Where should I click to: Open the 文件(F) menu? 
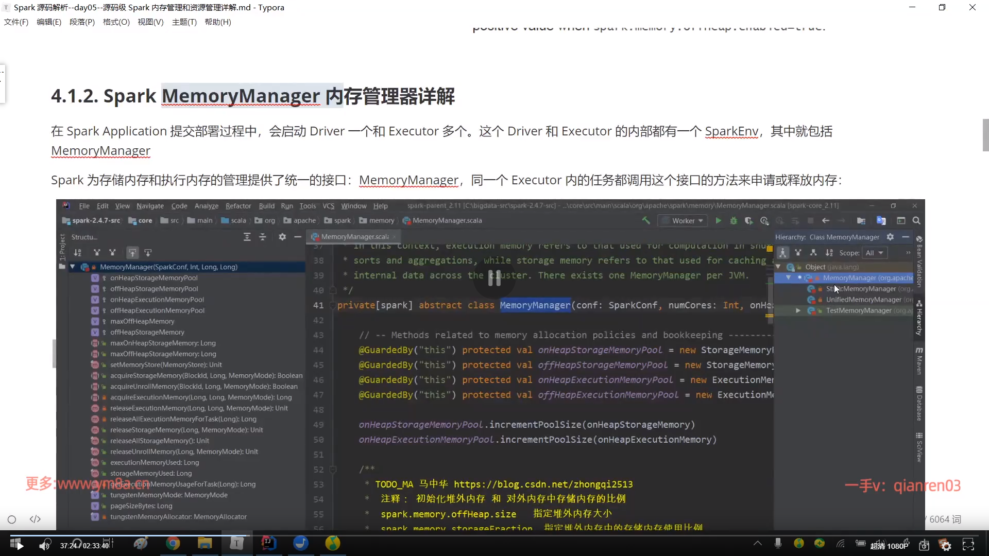[x=16, y=22]
